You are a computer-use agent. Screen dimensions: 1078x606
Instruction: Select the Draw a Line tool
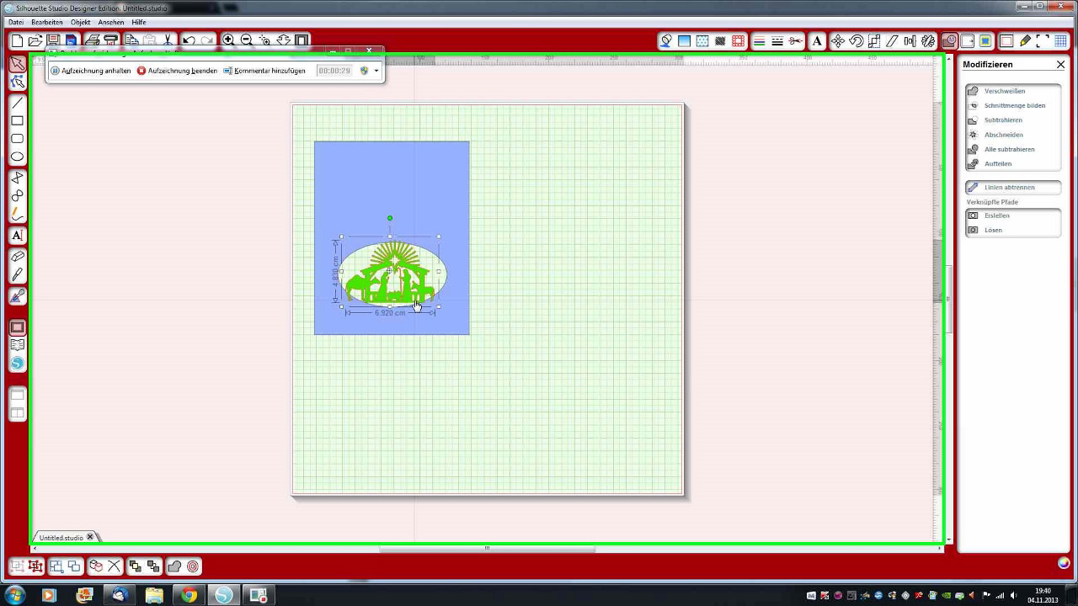(17, 103)
